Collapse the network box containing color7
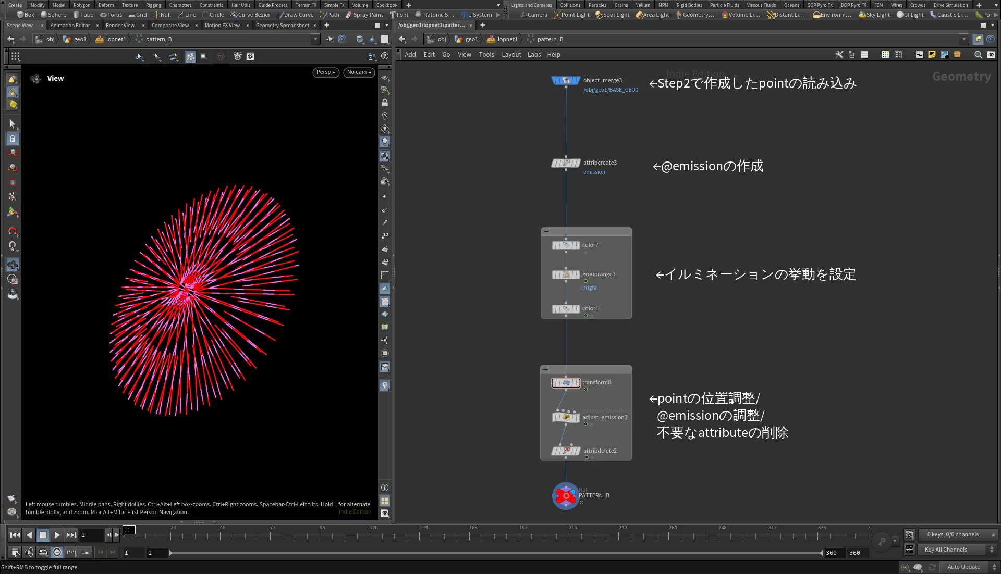Image resolution: width=1001 pixels, height=574 pixels. tap(546, 231)
